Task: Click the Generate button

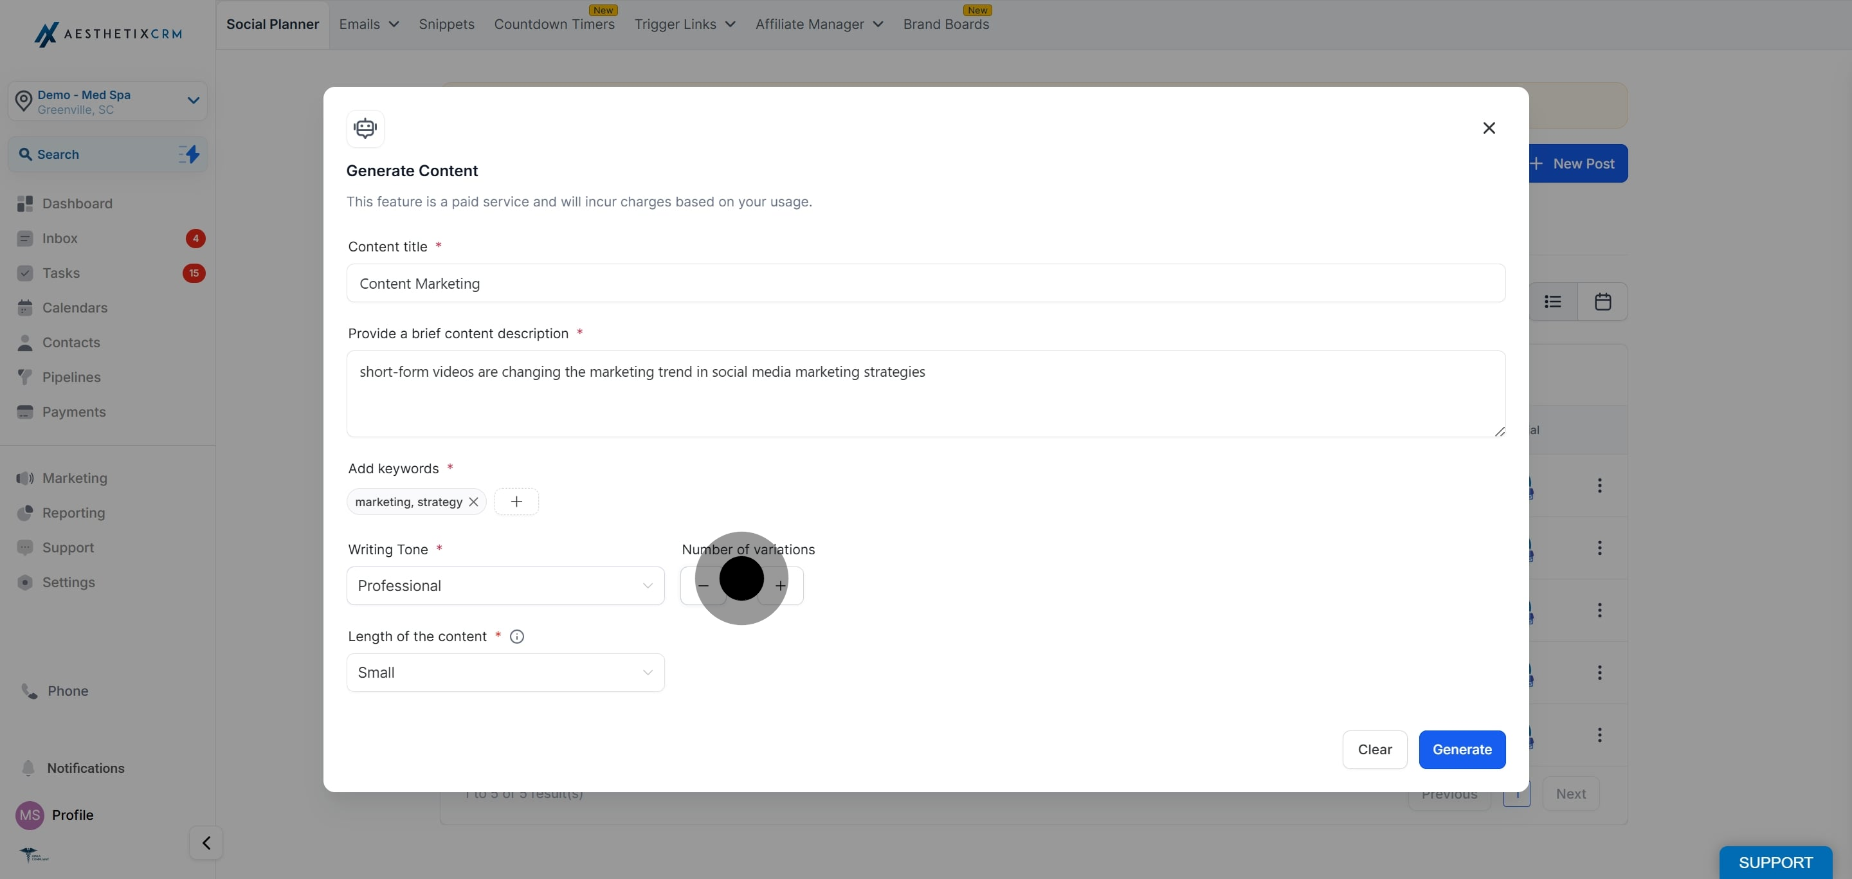Action: click(1462, 750)
